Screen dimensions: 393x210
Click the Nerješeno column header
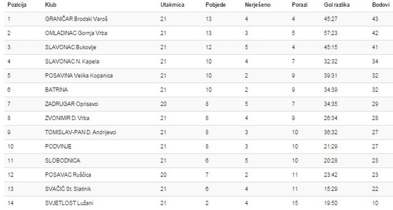pyautogui.click(x=258, y=5)
